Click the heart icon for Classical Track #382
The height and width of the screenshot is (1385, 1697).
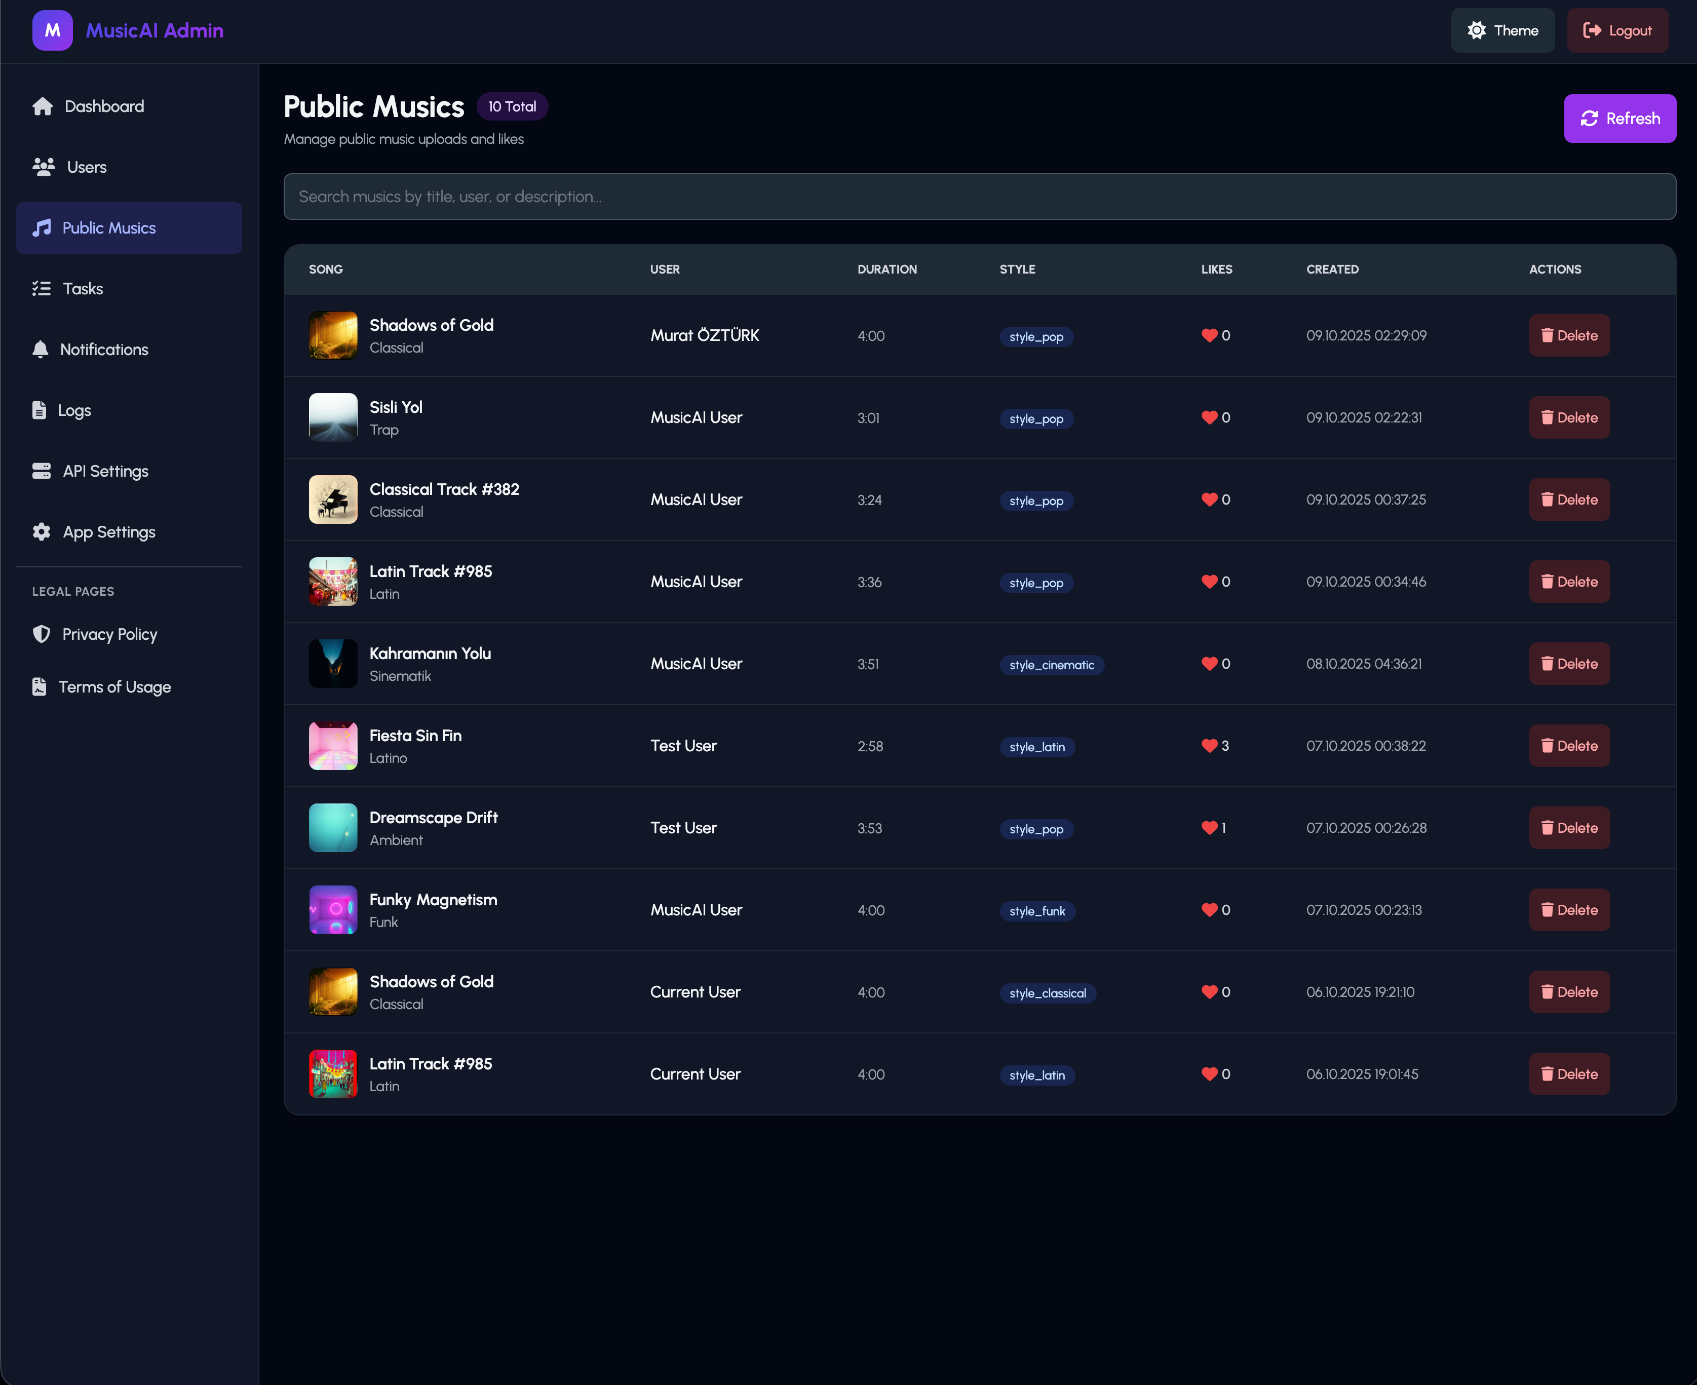1209,500
